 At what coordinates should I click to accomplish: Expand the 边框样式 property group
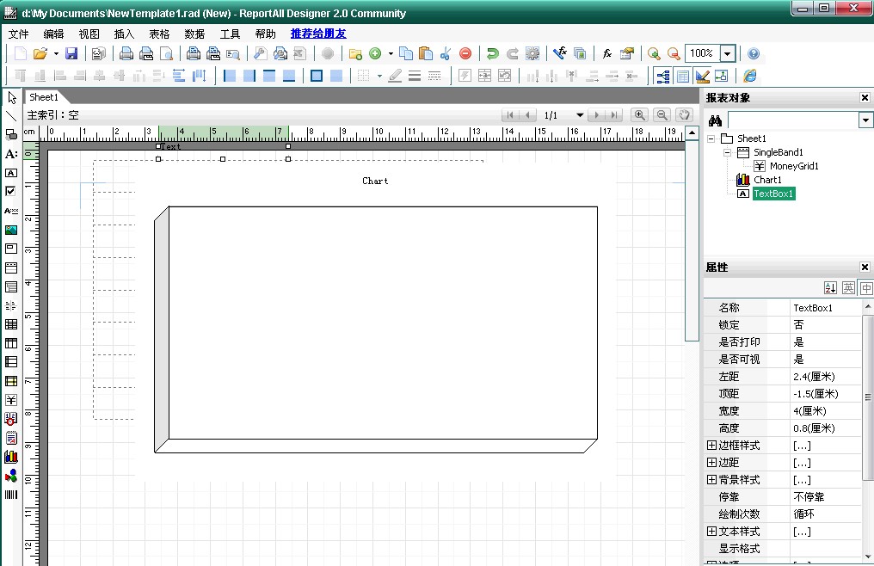711,446
